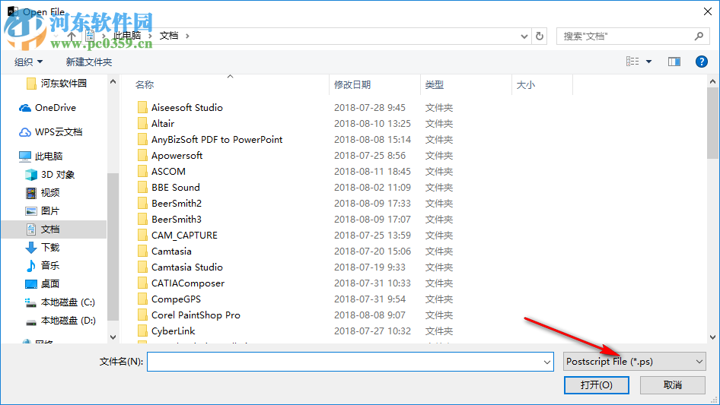Select the Camtasia folder dated 2018-07-20
This screenshot has width=720, height=405.
pos(171,252)
